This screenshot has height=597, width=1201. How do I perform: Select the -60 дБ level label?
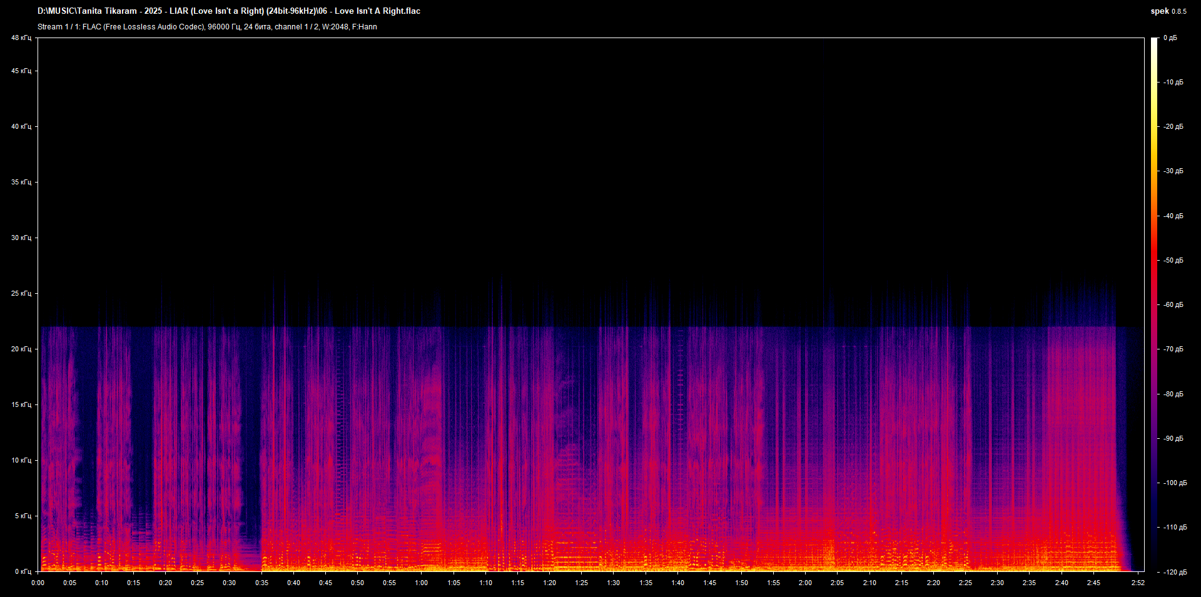1173,305
